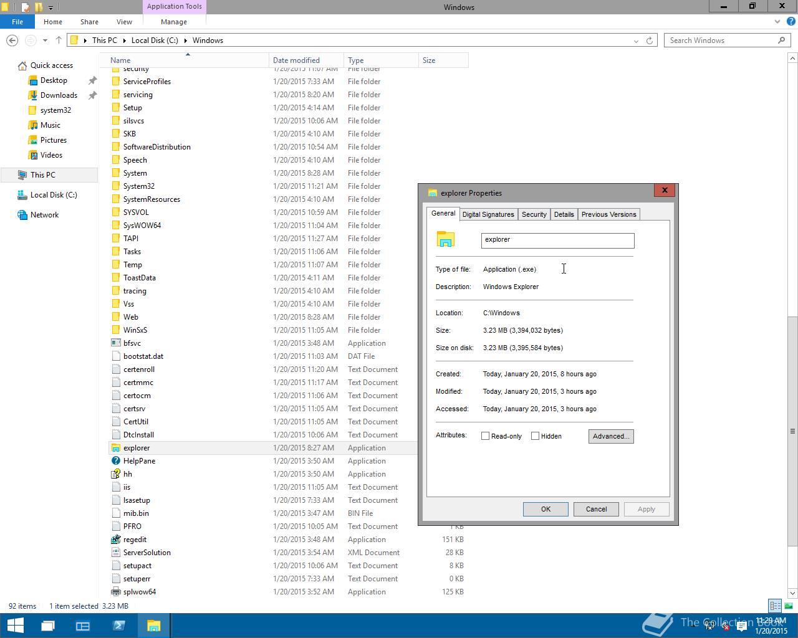The image size is (798, 638).
Task: Open the Manage ribbon tab
Action: 174,22
